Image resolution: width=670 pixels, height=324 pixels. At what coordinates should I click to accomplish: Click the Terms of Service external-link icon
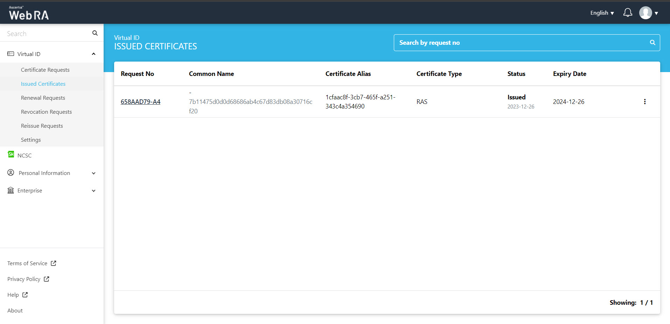tap(54, 263)
